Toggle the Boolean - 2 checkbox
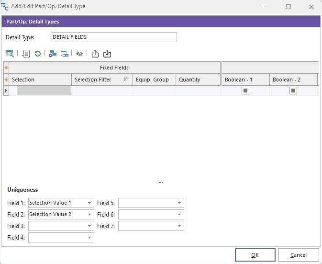The image size is (322, 264). point(293,91)
